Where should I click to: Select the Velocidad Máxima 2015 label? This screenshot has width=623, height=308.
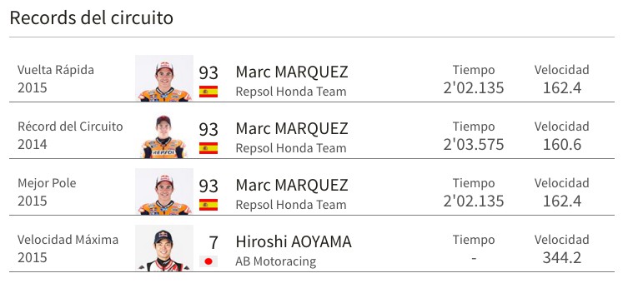click(68, 249)
